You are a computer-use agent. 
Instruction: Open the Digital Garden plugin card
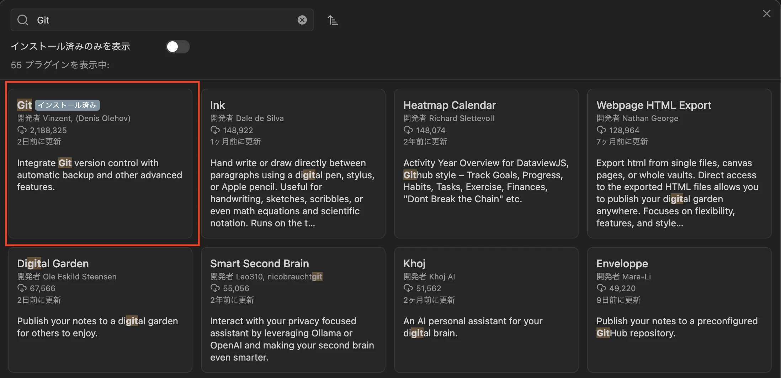click(x=100, y=310)
